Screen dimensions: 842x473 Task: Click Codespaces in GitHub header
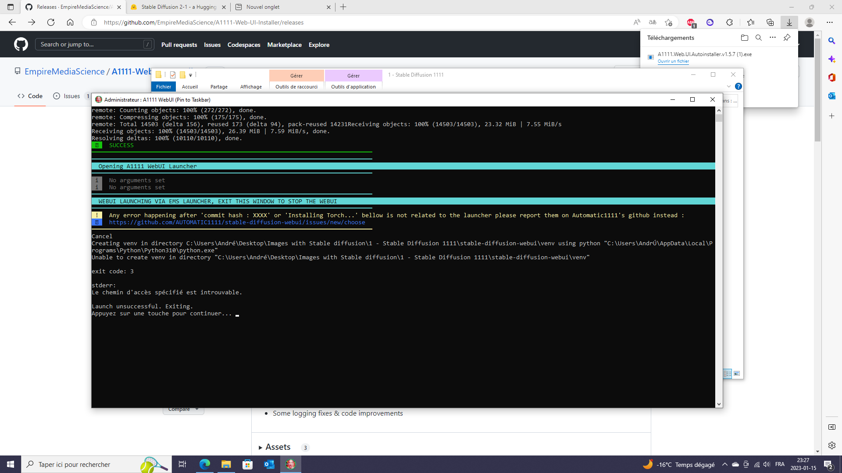point(244,45)
